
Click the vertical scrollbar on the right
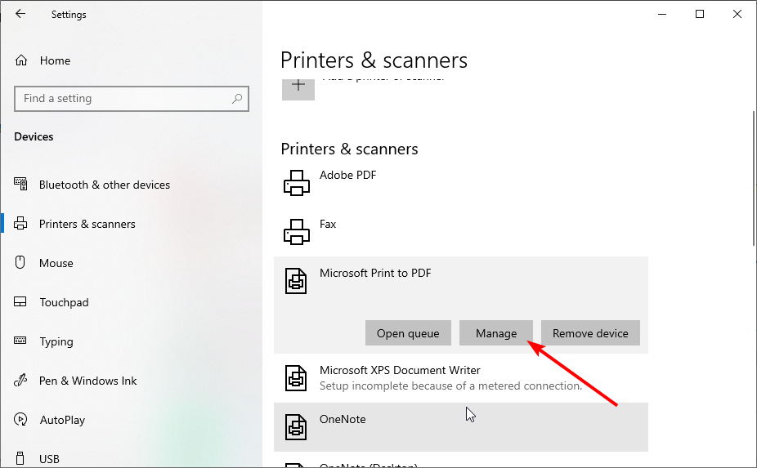coord(753,179)
